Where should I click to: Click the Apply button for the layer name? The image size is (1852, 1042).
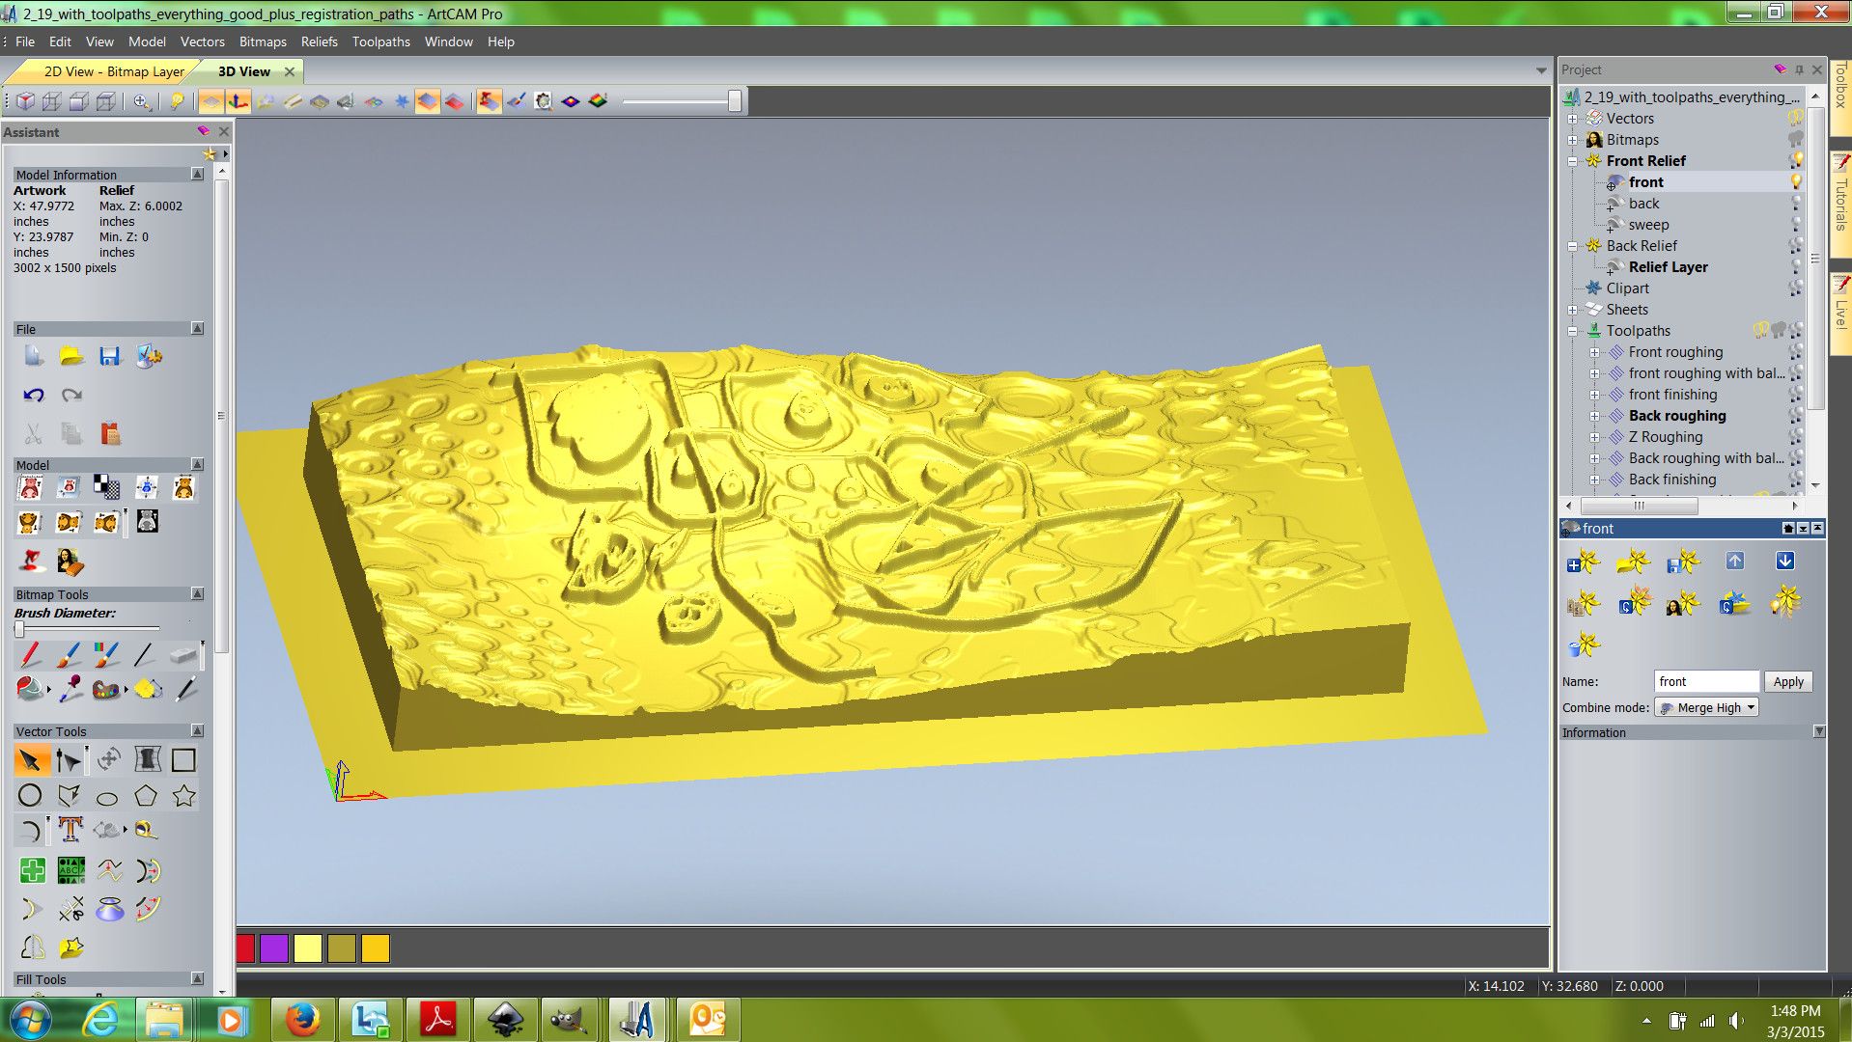click(1786, 681)
